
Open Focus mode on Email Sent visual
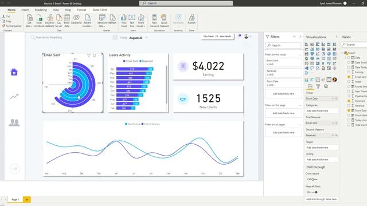(x=95, y=56)
